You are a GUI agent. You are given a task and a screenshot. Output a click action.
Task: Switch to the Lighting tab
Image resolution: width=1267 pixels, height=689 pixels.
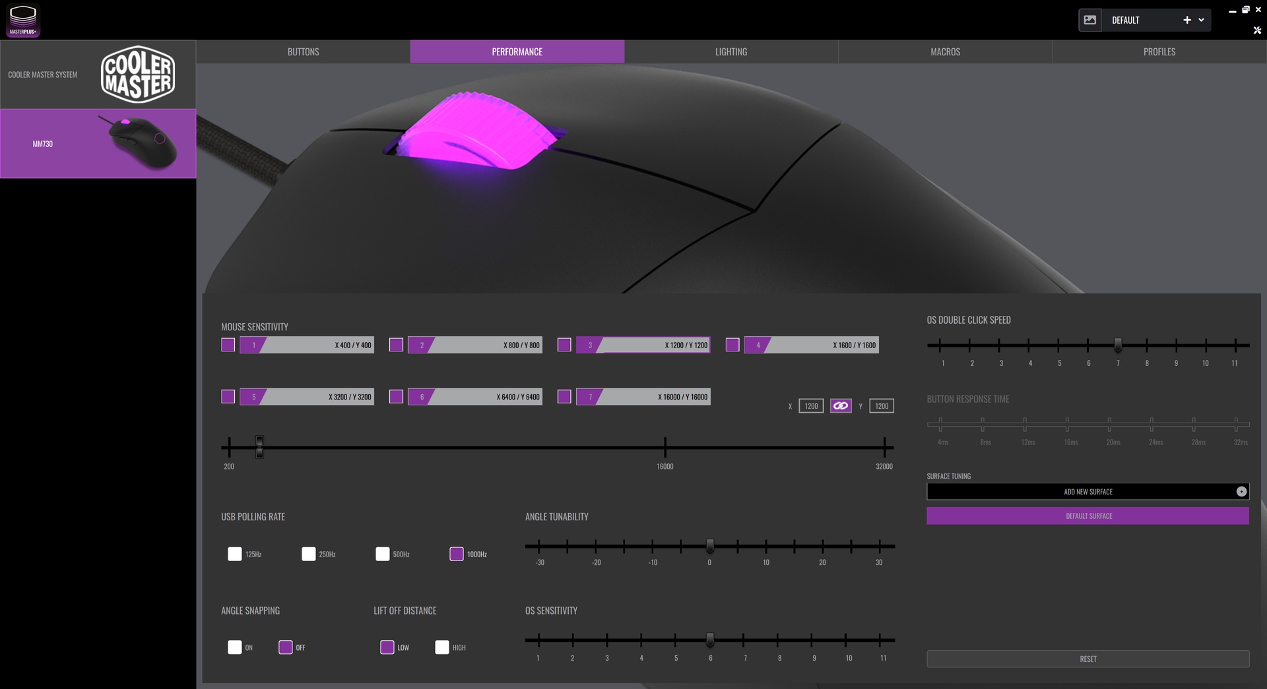(x=731, y=52)
